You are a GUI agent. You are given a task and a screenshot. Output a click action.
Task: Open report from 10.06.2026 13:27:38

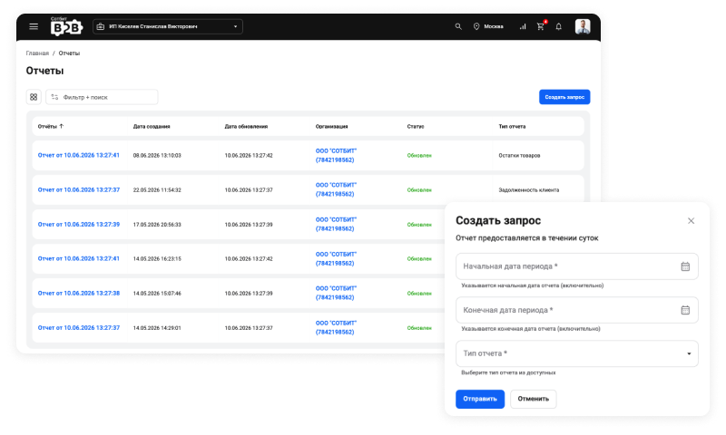(79, 293)
